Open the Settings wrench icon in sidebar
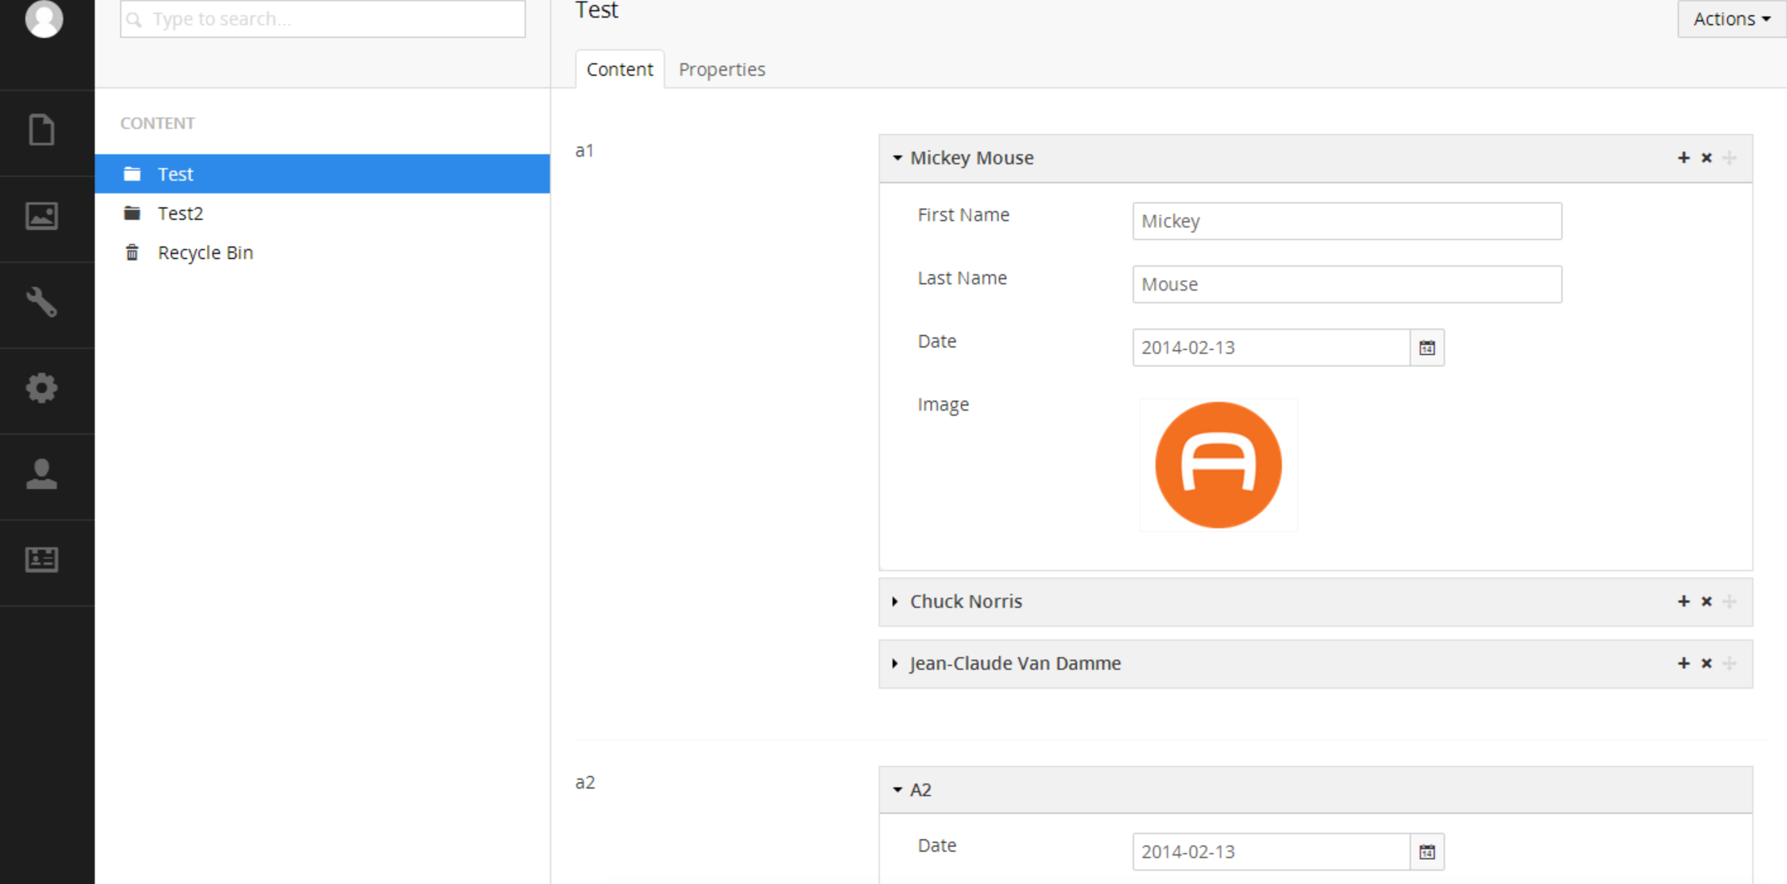 tap(42, 302)
